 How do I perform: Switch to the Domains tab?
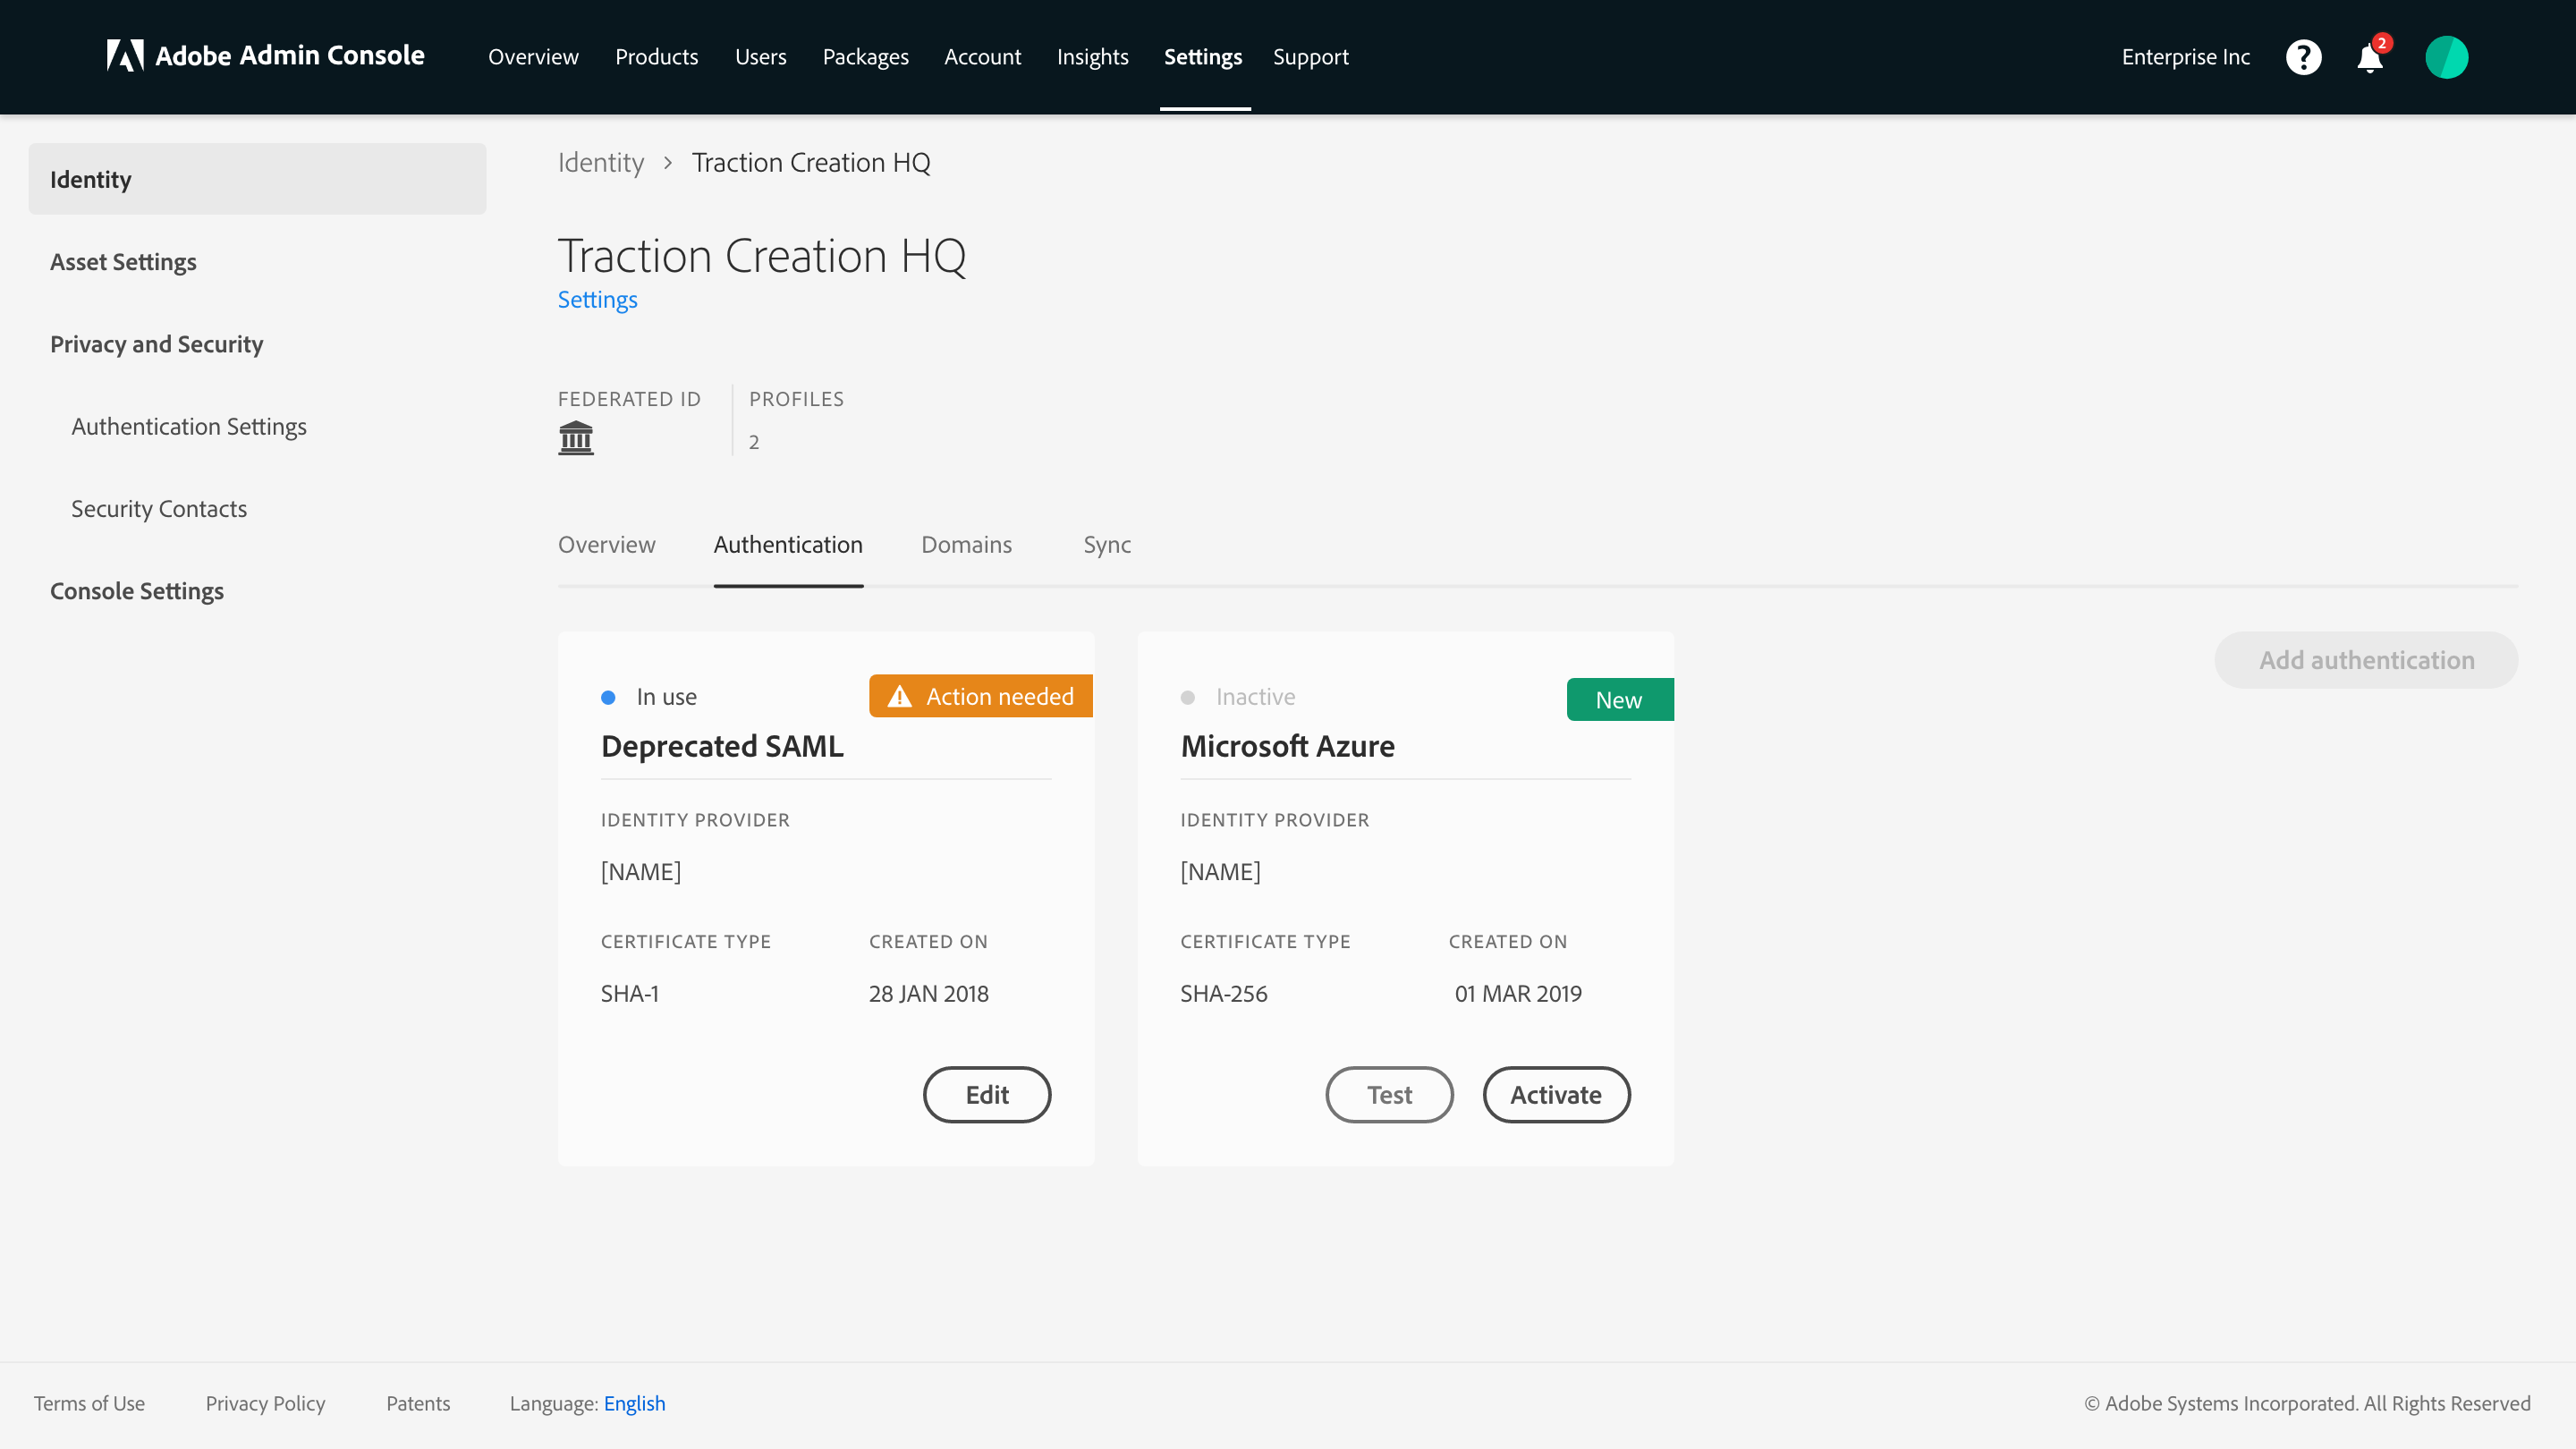point(967,544)
